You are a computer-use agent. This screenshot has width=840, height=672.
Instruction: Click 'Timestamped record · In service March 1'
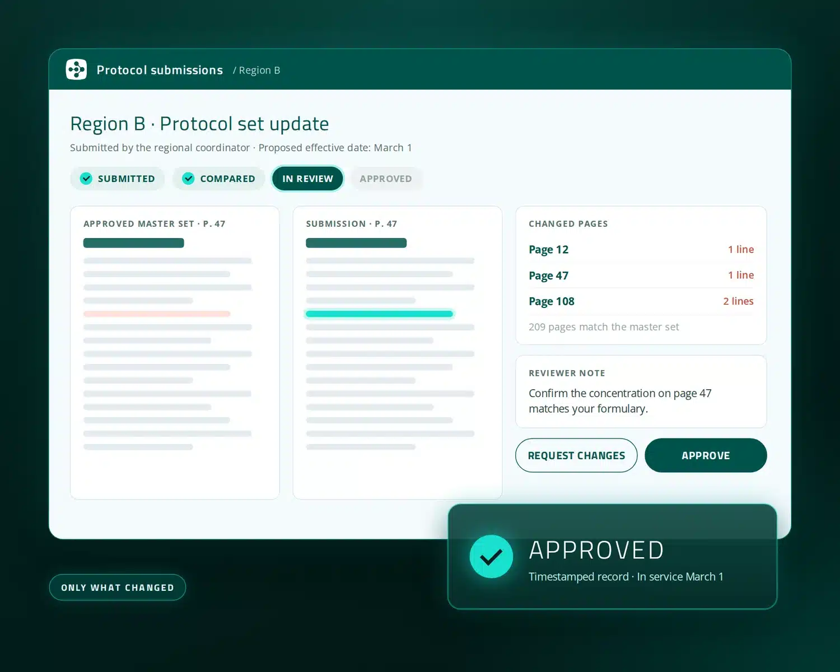tap(626, 577)
